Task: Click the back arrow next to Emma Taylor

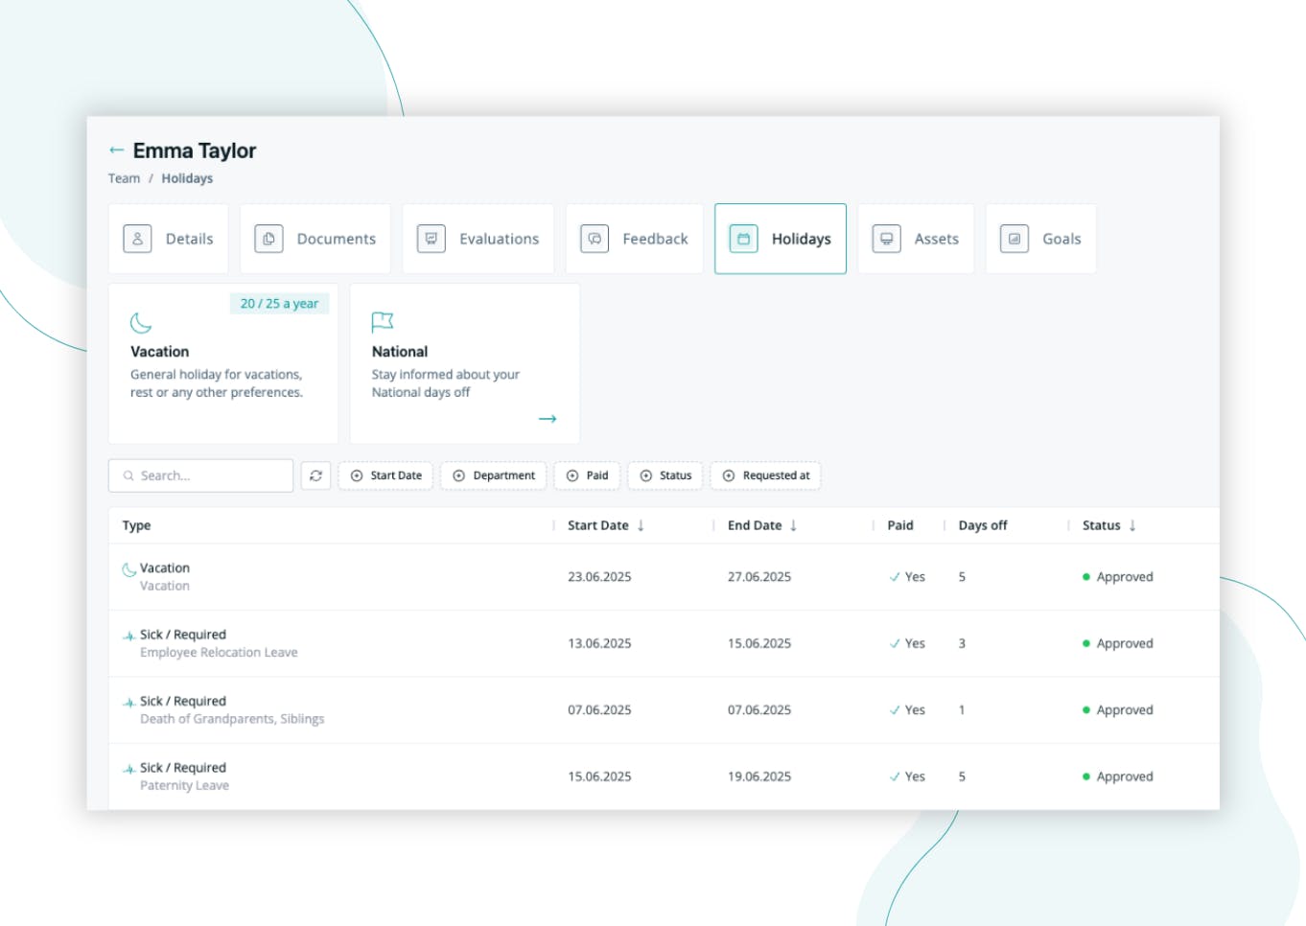Action: 116,149
